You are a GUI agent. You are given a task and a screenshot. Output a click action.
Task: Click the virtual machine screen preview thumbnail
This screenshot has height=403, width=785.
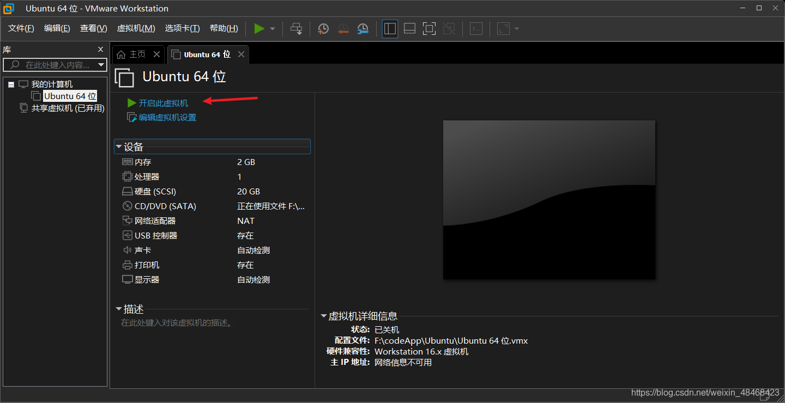pyautogui.click(x=549, y=200)
